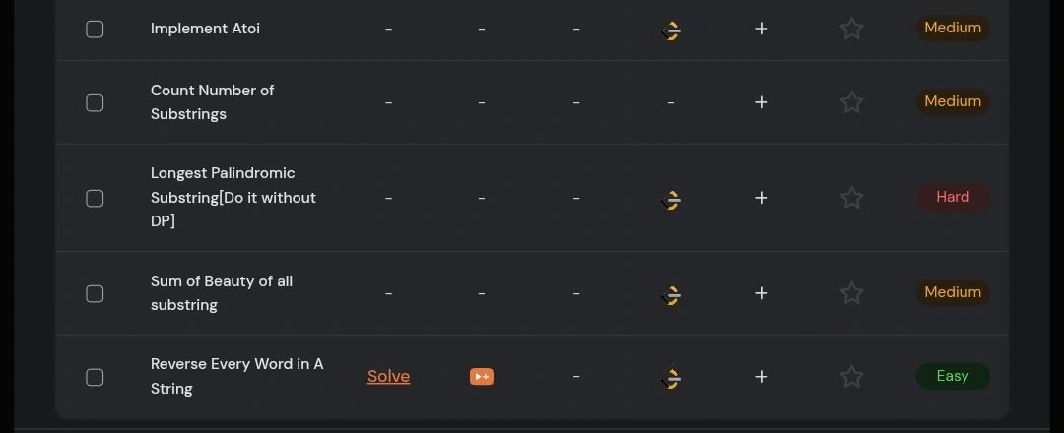The image size is (1064, 433).
Task: Star the Implement Atoi problem for revision
Action: point(851,29)
